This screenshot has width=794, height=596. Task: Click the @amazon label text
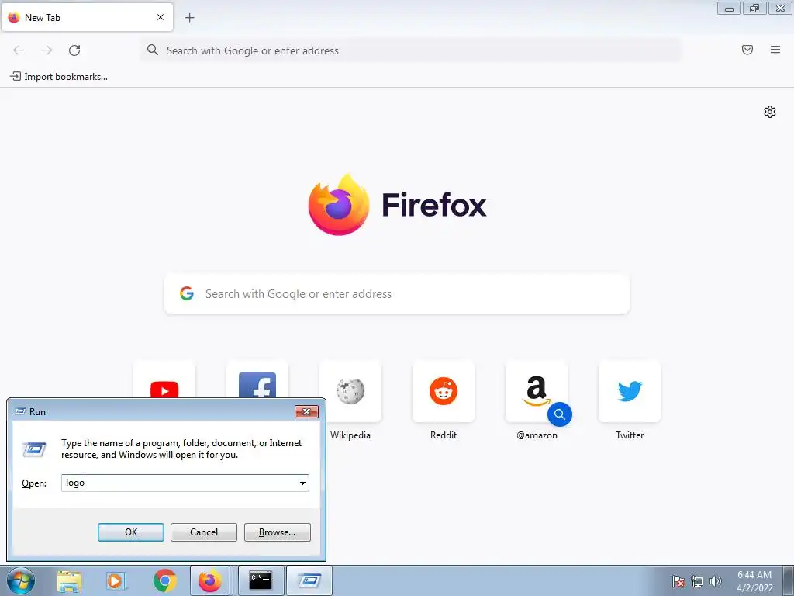tap(537, 435)
